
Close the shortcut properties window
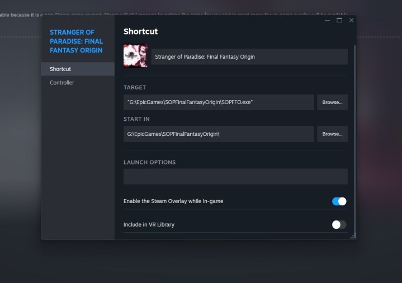coord(351,20)
